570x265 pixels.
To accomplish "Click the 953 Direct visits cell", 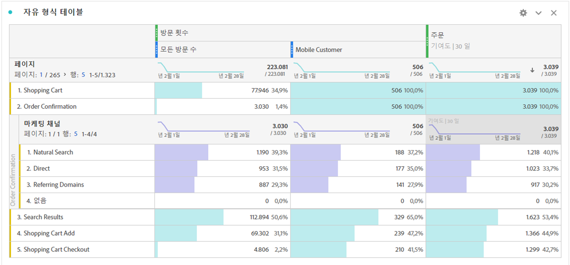I will [222, 169].
